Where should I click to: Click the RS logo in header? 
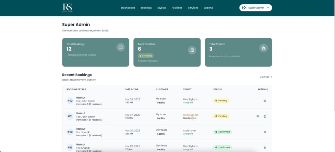pyautogui.click(x=67, y=8)
